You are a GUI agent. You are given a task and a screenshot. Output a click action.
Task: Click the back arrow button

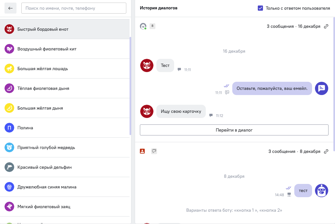click(10, 8)
